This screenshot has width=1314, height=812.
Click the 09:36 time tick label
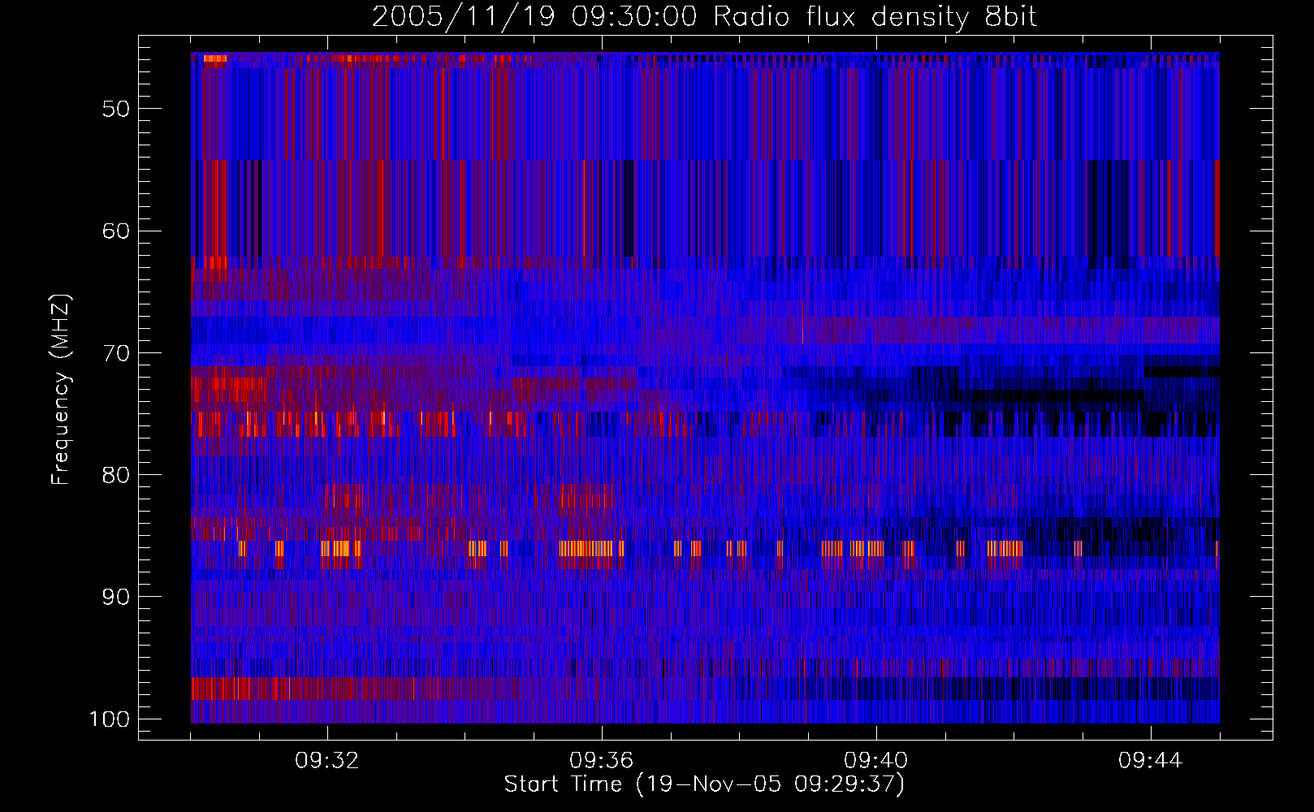pos(602,761)
